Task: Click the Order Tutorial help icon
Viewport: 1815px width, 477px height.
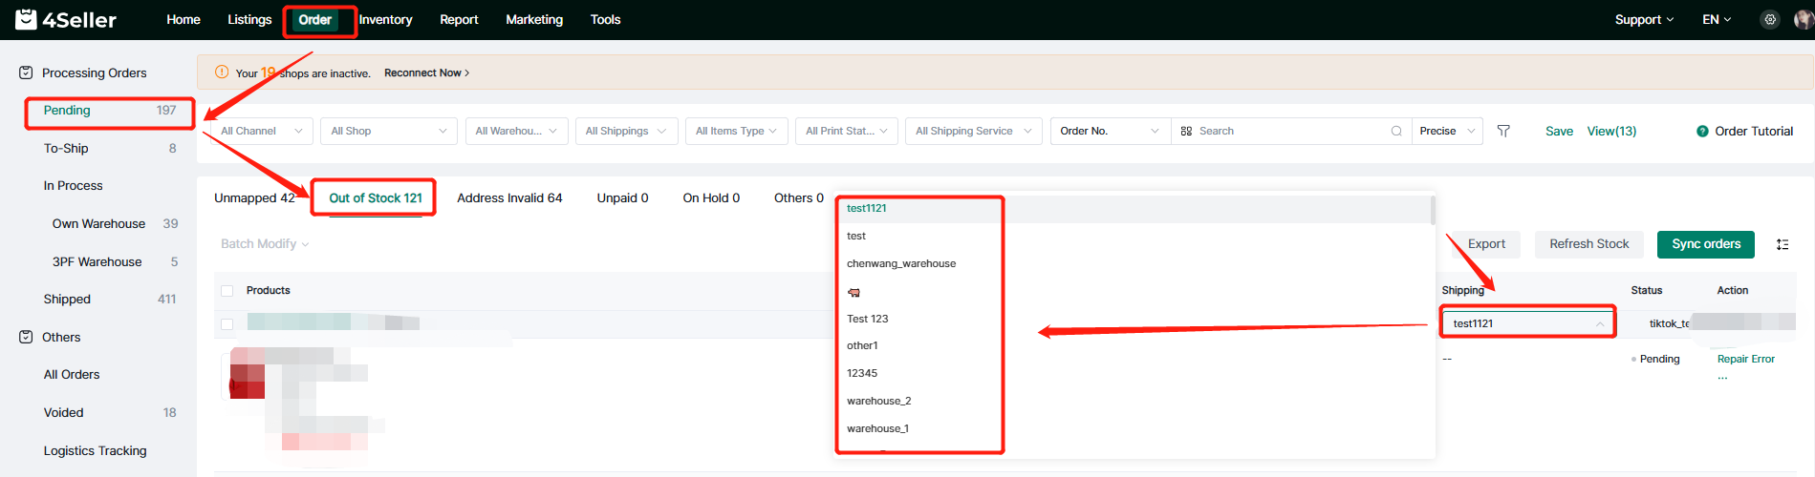Action: (x=1702, y=132)
